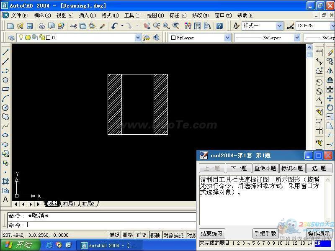Select the Rotate modify tool
This screenshot has height=251, width=335.
point(330,108)
